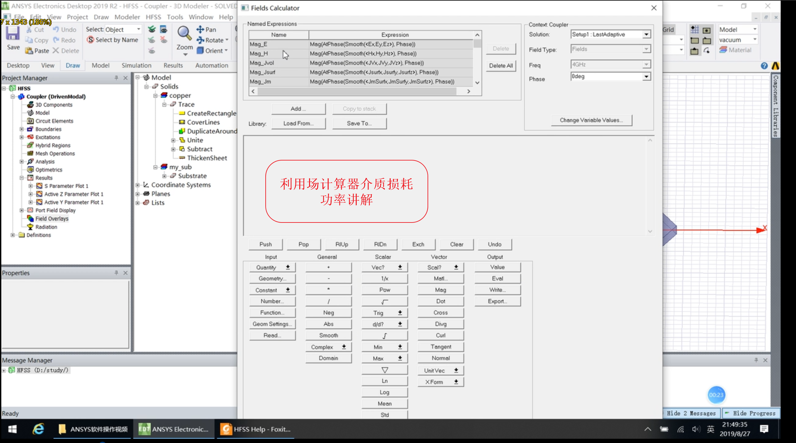This screenshot has width=796, height=443.
Task: Open the vacuum material dropdown
Action: [755, 39]
